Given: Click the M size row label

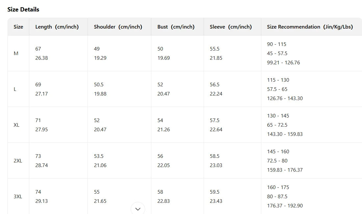Looking at the screenshot, I should [x=16, y=53].
